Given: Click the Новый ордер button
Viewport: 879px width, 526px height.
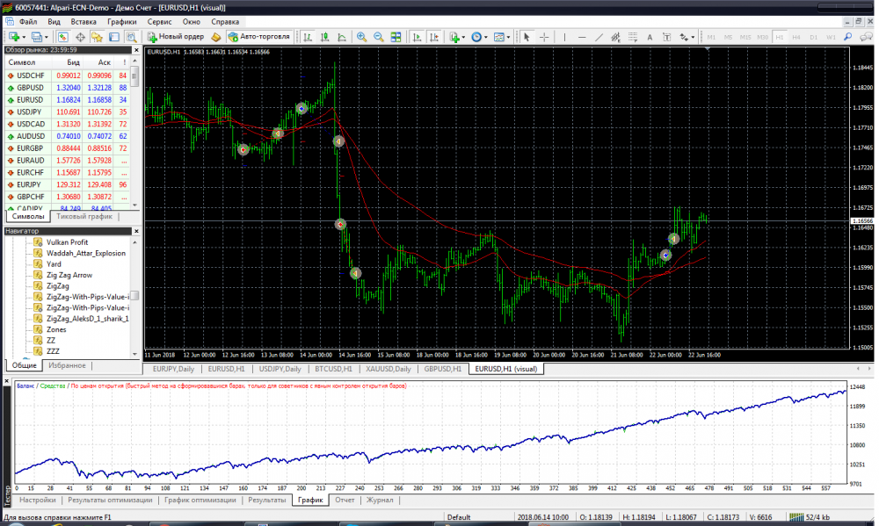Looking at the screenshot, I should tap(176, 37).
